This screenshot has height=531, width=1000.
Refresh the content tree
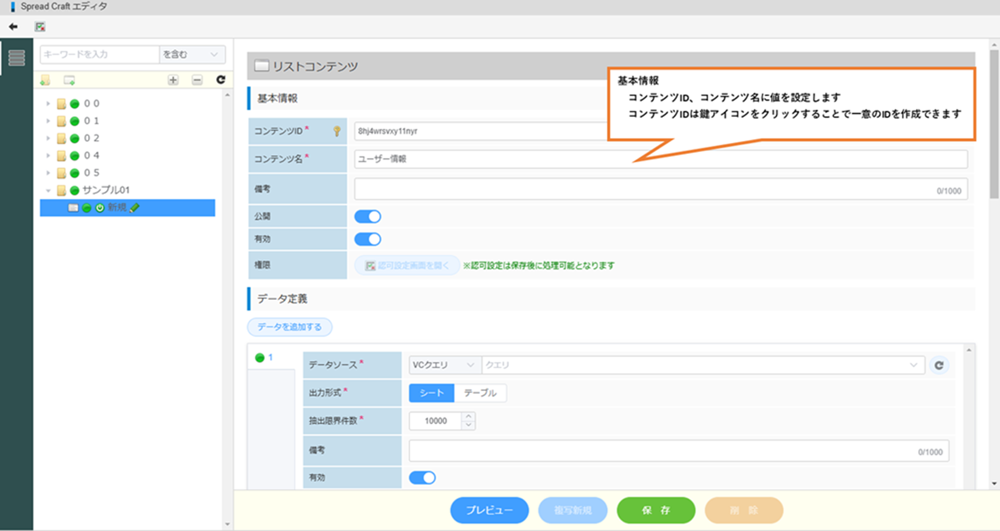click(x=220, y=80)
